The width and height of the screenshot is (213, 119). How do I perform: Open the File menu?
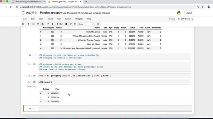(25, 19)
